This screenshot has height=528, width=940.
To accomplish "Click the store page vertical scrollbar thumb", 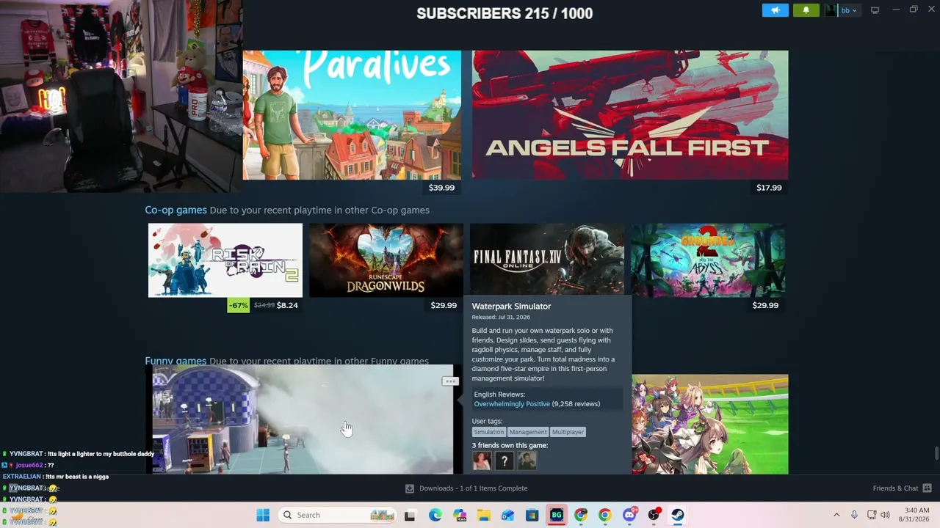I will [936, 452].
